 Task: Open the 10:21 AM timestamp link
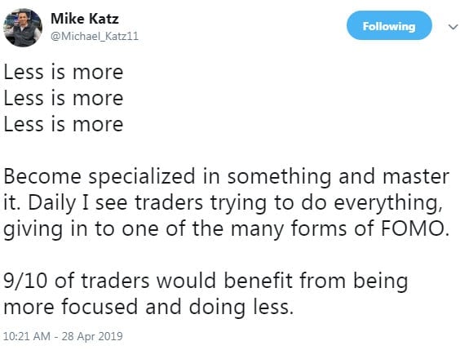pyautogui.click(x=26, y=336)
